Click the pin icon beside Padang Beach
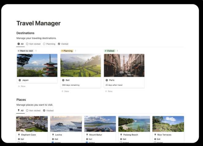The width and height of the screenshot is (203, 146). [x=121, y=135]
